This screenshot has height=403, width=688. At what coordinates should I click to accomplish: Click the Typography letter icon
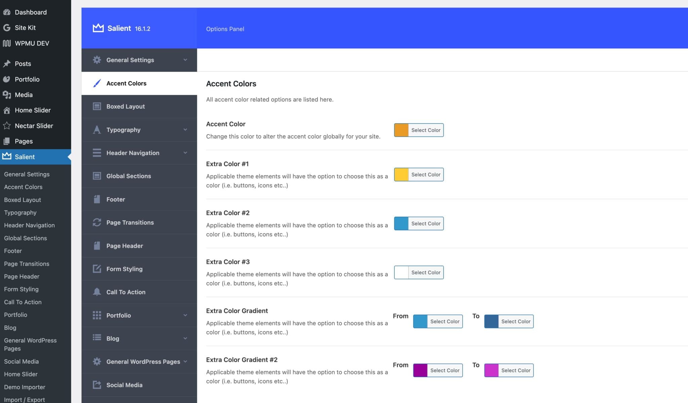coord(97,129)
